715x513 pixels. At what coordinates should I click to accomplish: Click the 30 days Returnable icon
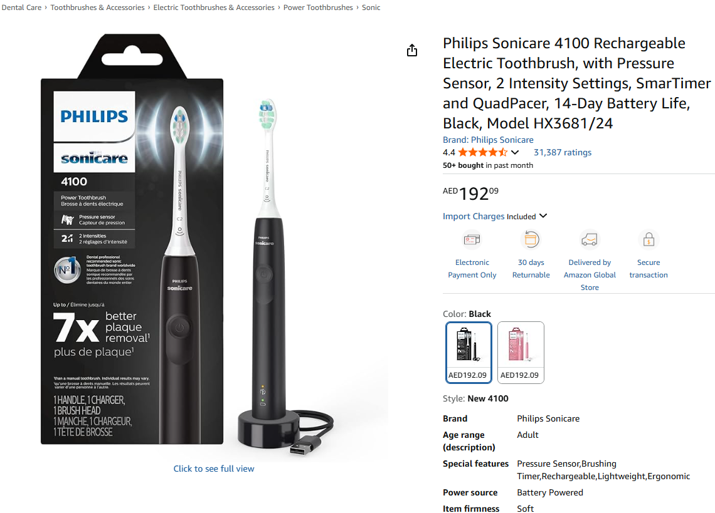(531, 240)
